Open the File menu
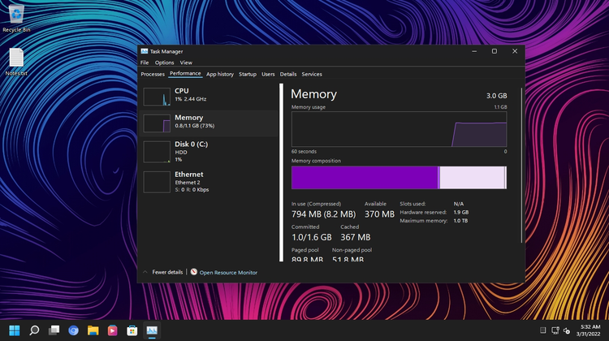 (x=145, y=63)
